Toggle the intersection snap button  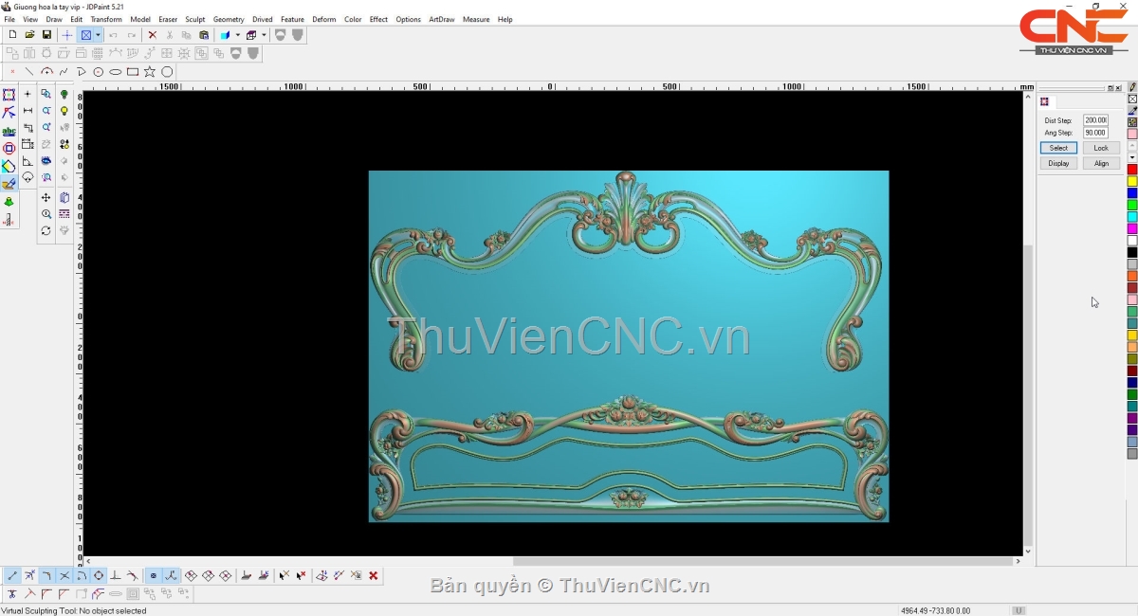[x=64, y=575]
